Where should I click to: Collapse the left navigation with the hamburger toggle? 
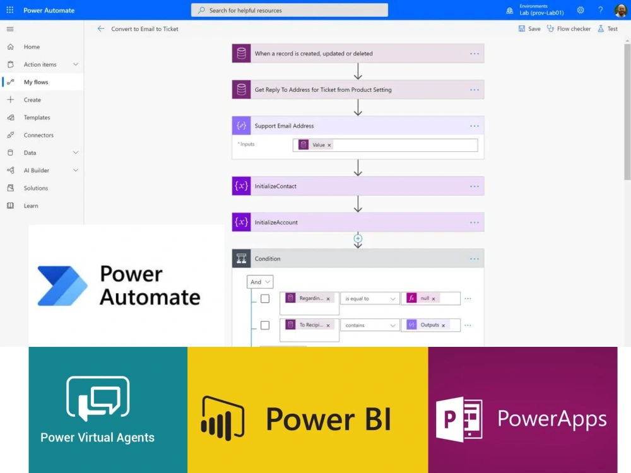coord(10,28)
